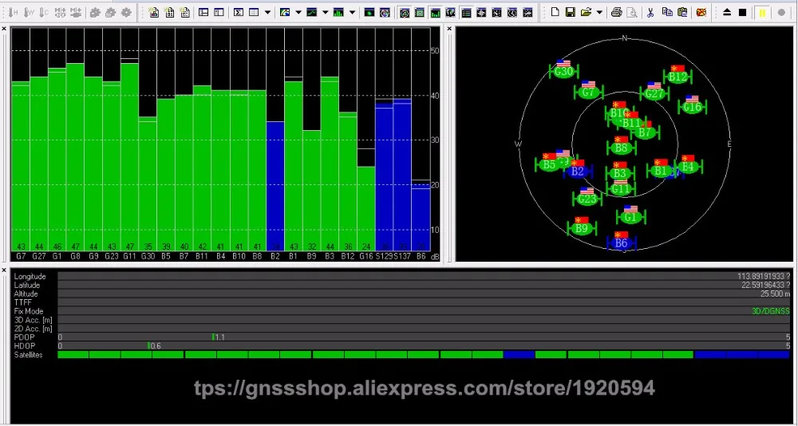Toggle the Signal Level bar-chart docking icon
This screenshot has height=426, width=798.
[x=435, y=12]
